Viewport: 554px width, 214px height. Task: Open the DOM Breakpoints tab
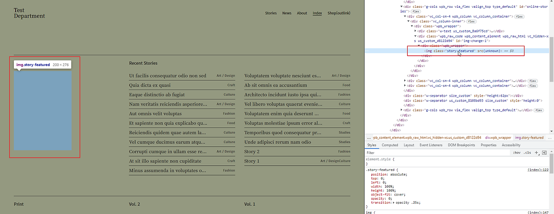[461, 145]
